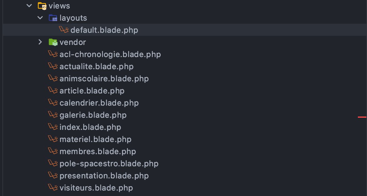Viewport: 367px width, 196px height.
Task: Select calendrier.blade.php file
Action: tap(99, 103)
